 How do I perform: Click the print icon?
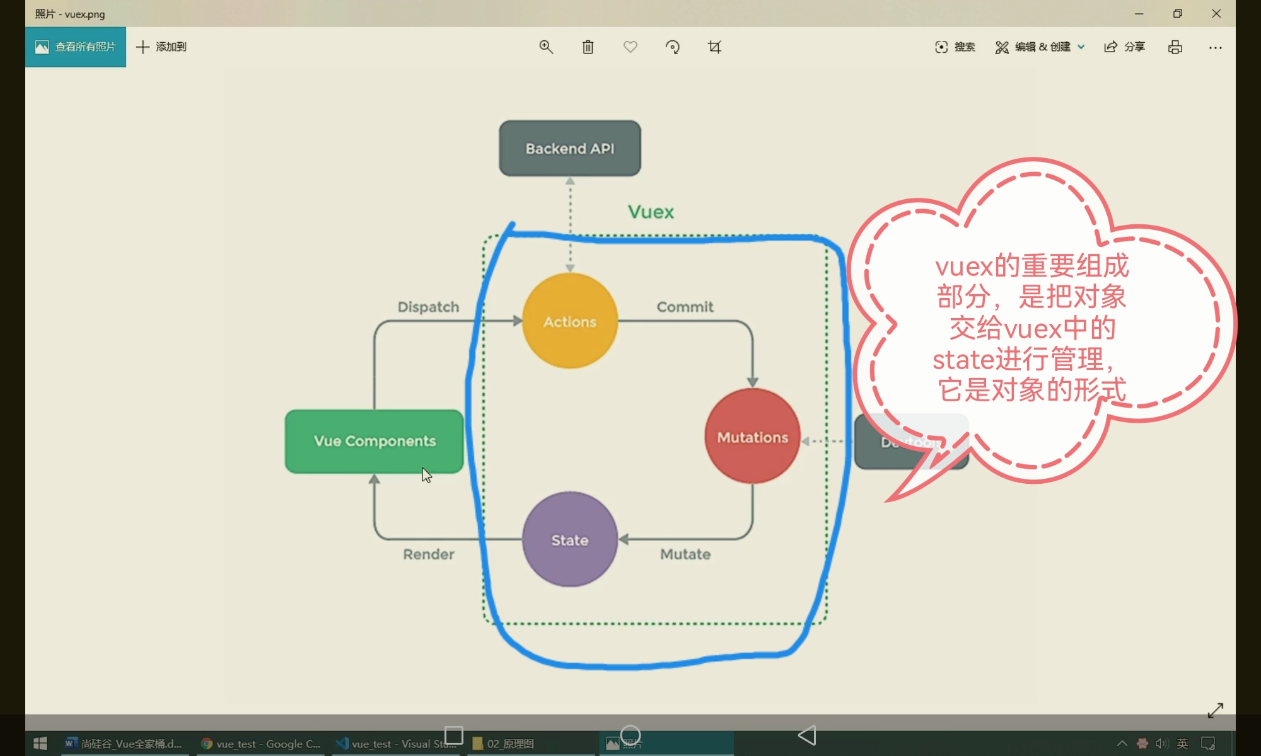click(x=1175, y=47)
